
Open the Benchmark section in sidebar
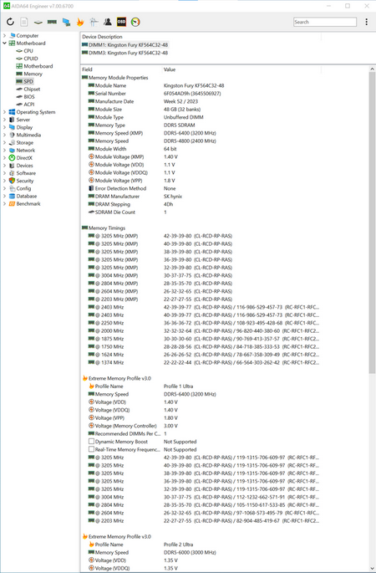click(x=28, y=204)
